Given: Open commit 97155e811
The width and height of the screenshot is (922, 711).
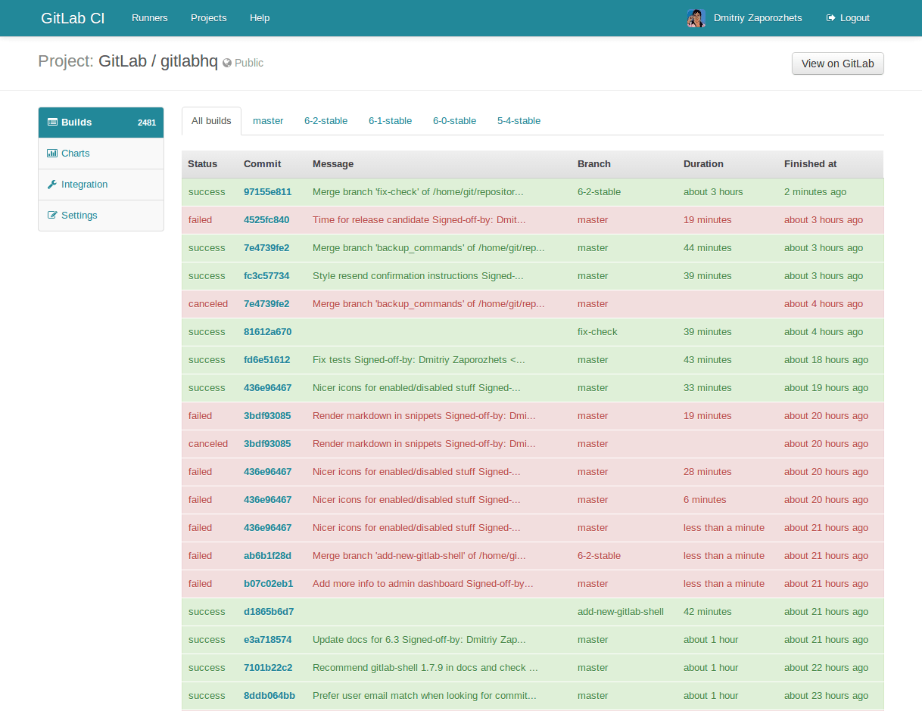Looking at the screenshot, I should pyautogui.click(x=267, y=192).
